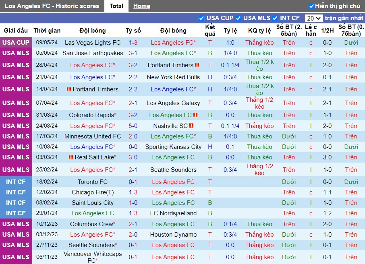Uncheck the USA CUP filter checkbox

pyautogui.click(x=201, y=19)
